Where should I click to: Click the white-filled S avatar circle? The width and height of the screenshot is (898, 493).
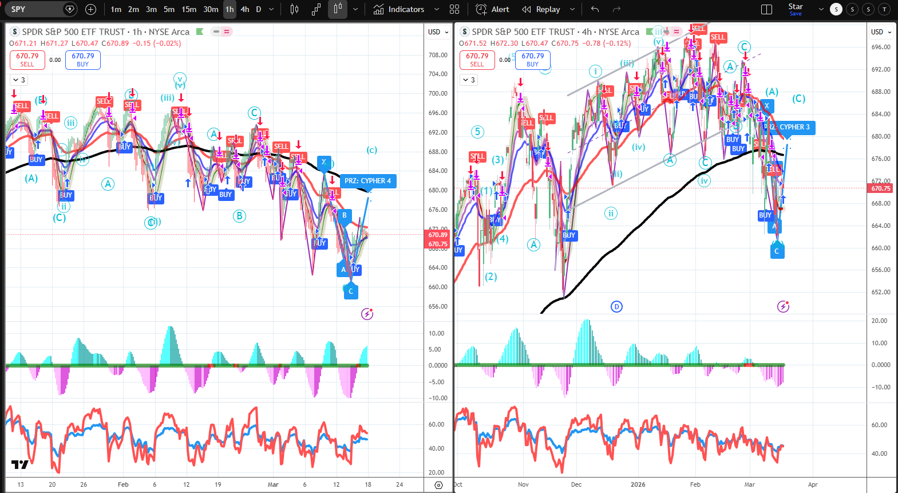coord(836,9)
